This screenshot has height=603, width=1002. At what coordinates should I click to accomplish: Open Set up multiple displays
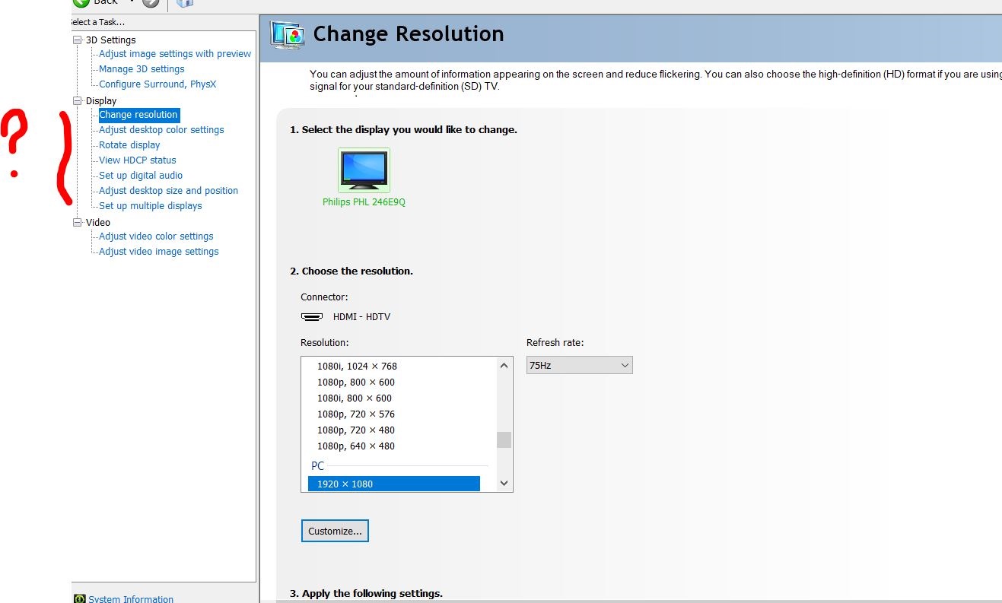pyautogui.click(x=150, y=206)
